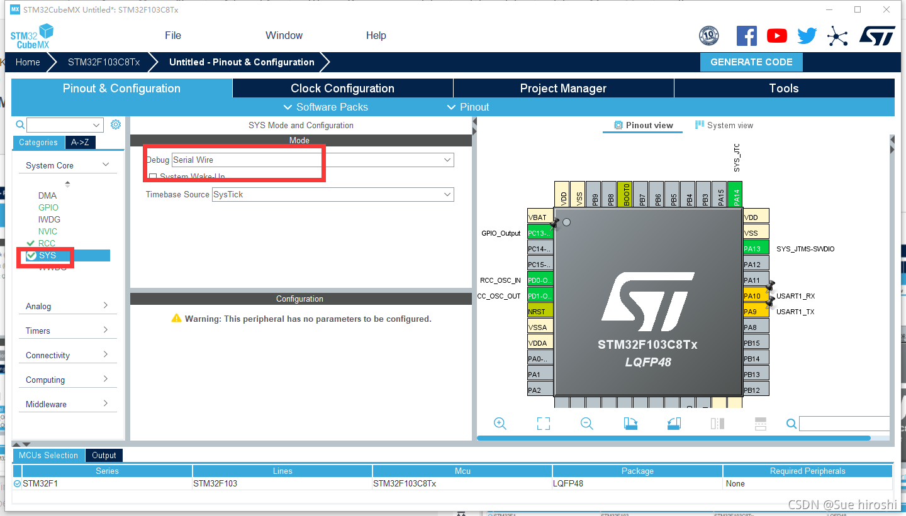Click the GENERATE CODE button
Viewport: 906px width, 516px height.
tap(751, 62)
